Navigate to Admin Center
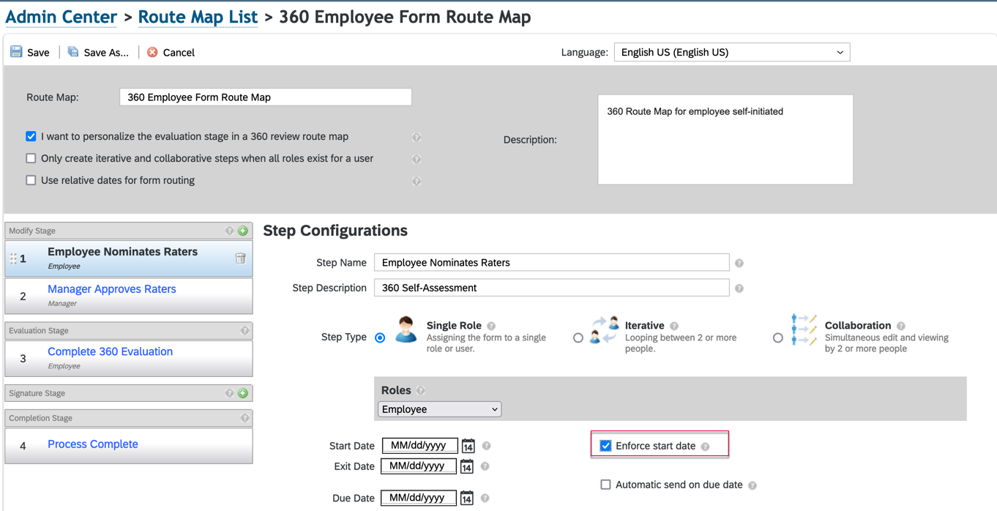This screenshot has height=511, width=997. click(61, 17)
